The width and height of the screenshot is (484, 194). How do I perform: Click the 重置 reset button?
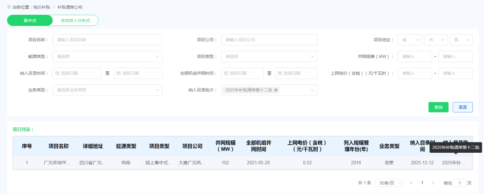tap(462, 107)
